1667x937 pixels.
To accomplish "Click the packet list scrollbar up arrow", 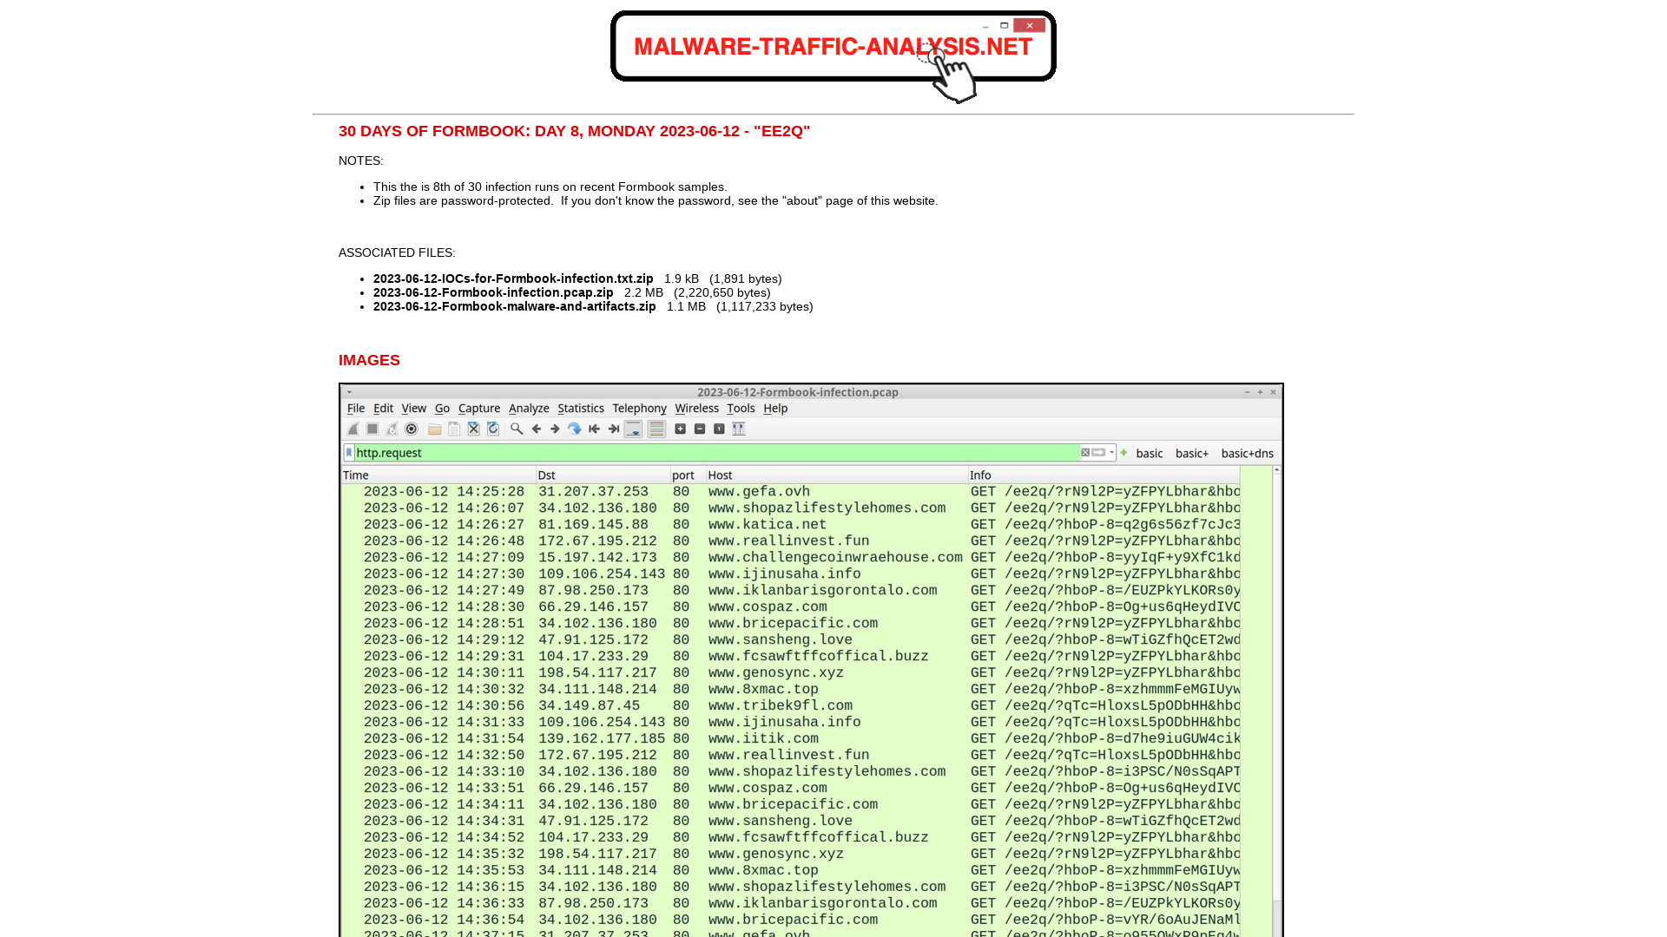I will point(1276,470).
